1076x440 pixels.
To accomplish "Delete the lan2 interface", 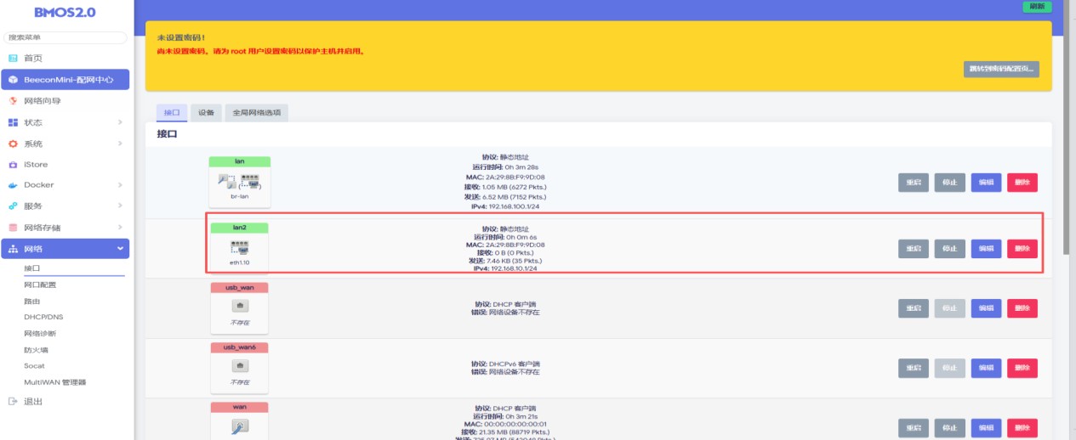I will point(1022,248).
